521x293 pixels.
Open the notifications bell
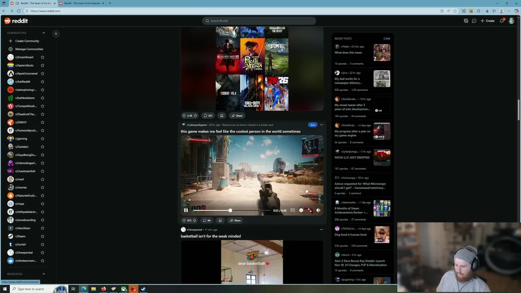502,21
